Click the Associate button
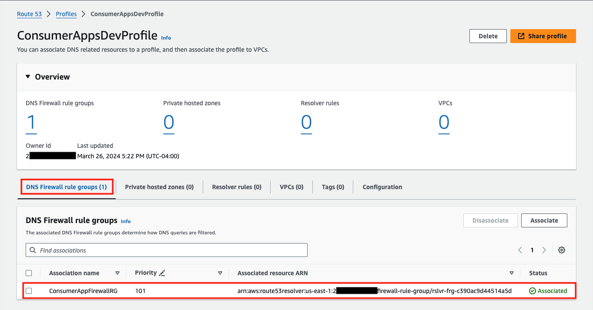 click(x=544, y=220)
